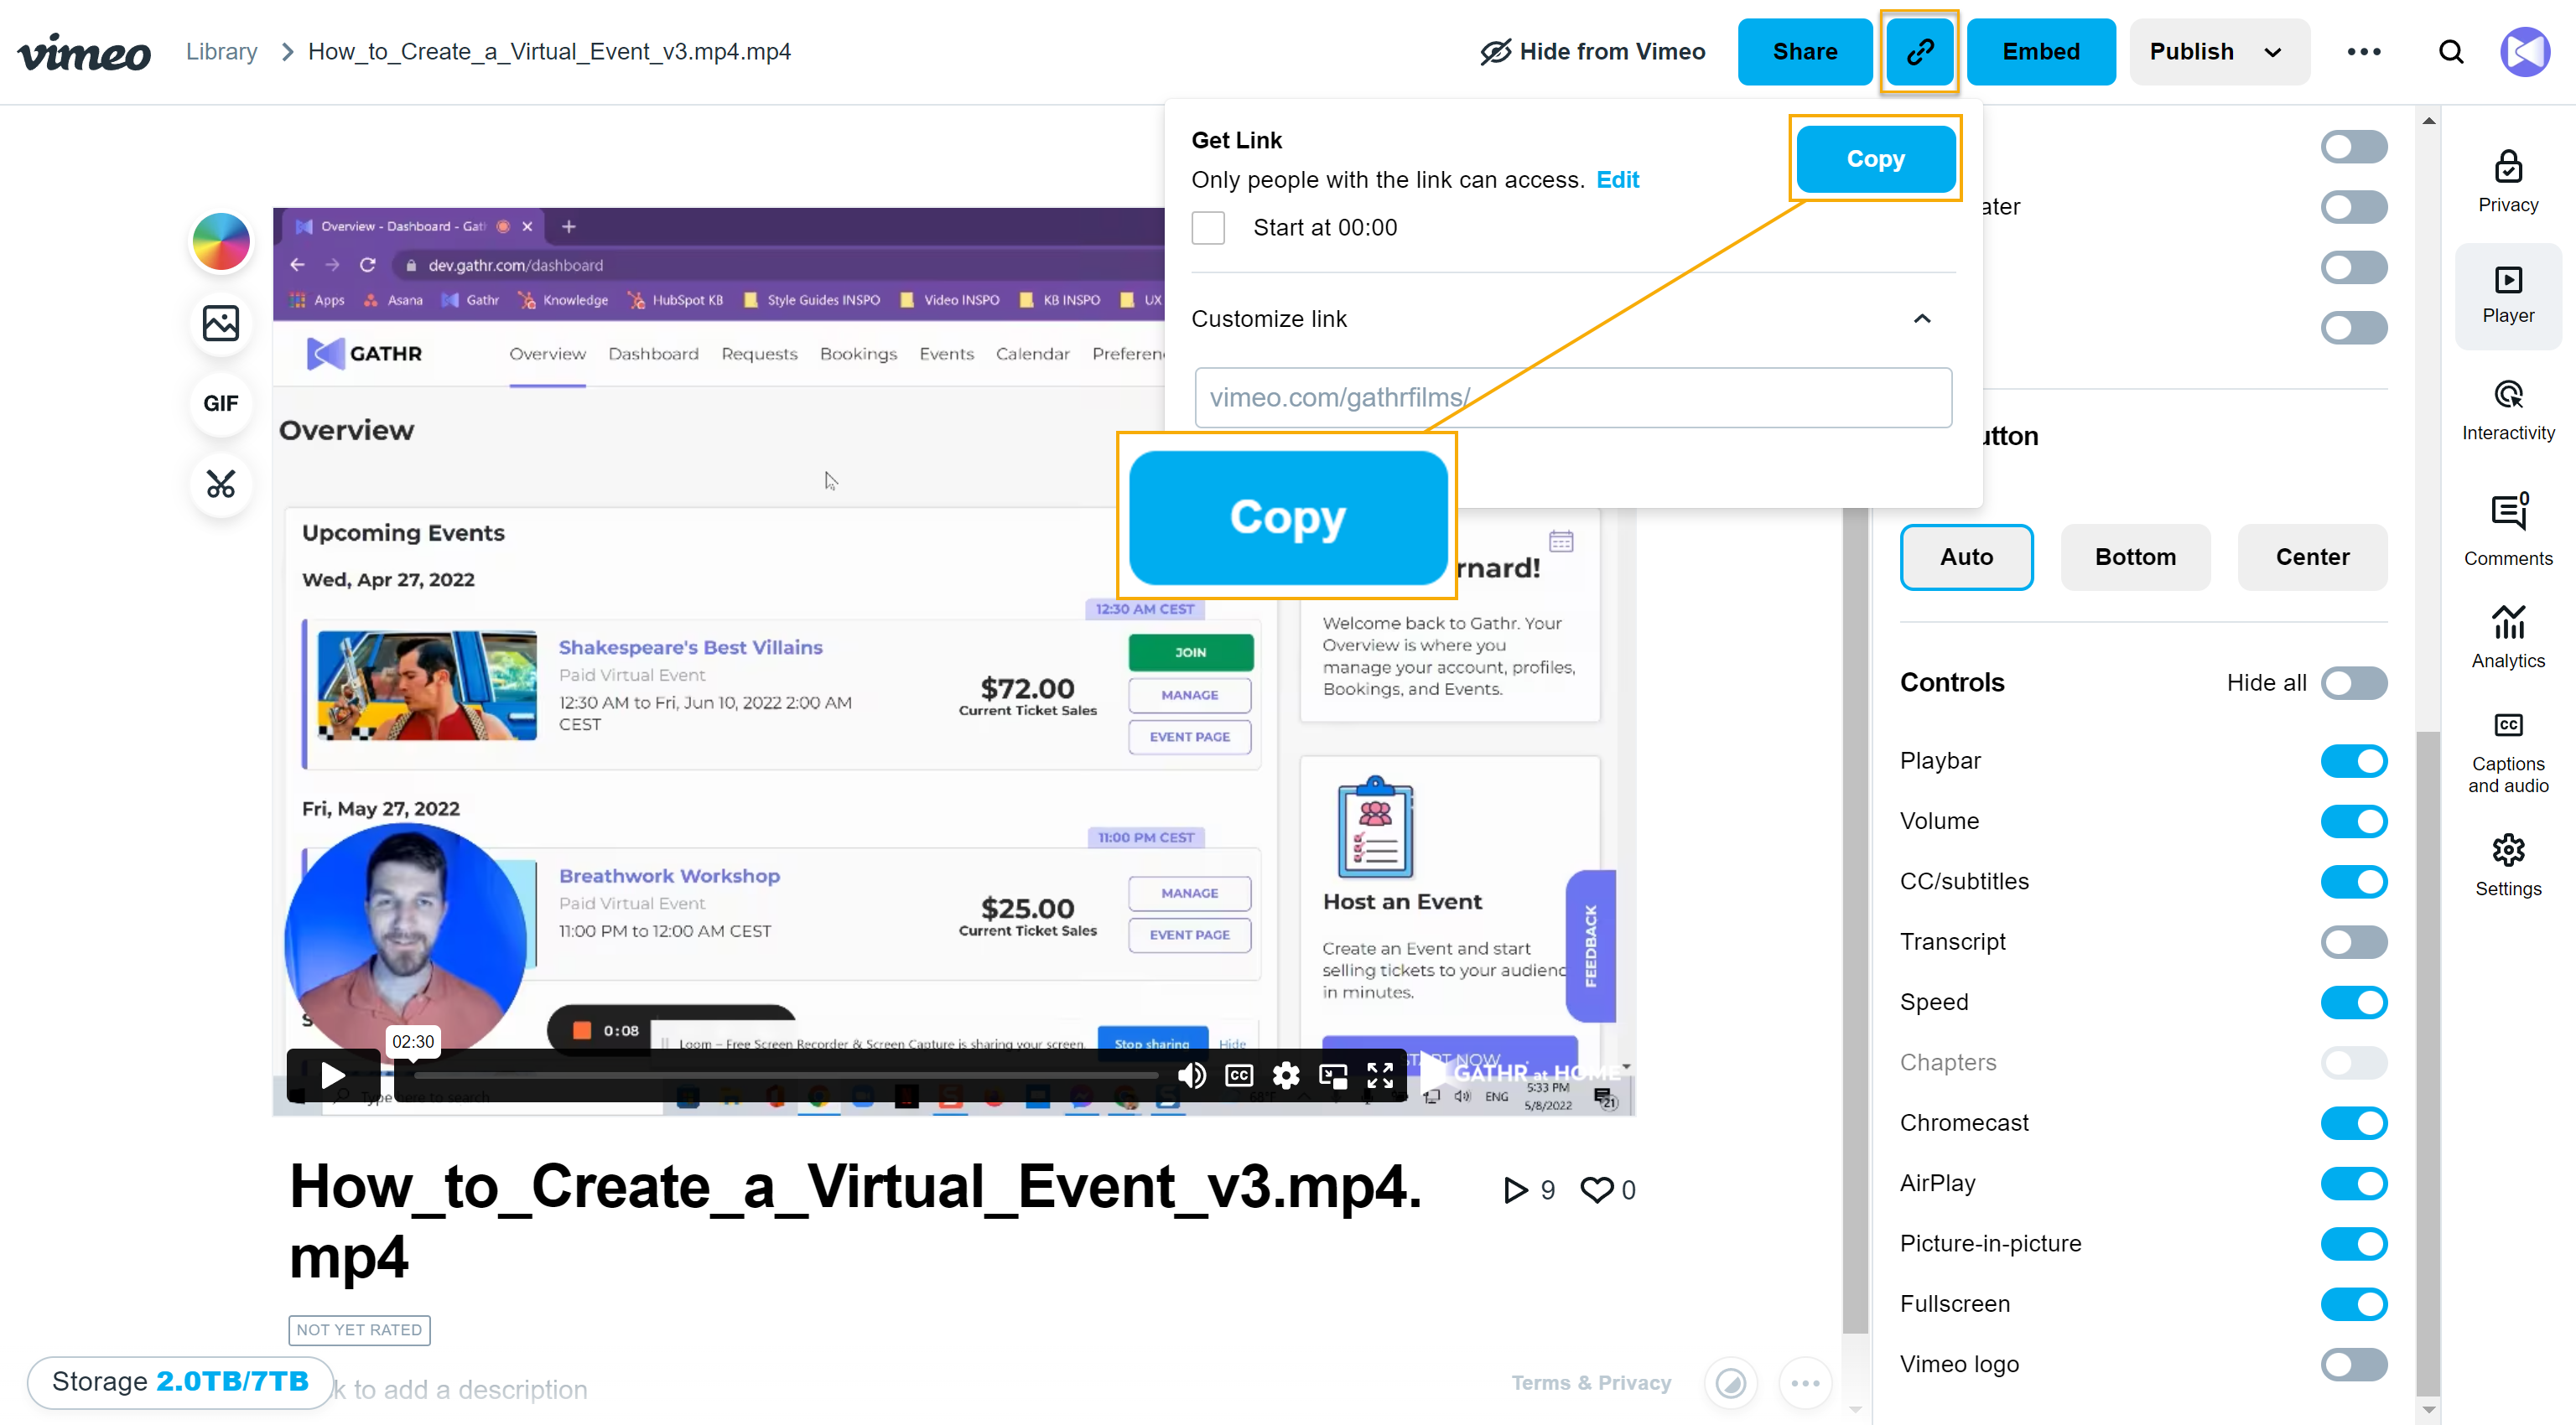Open the color wheel picker
Screen dimensions: 2576x1425
click(221, 241)
